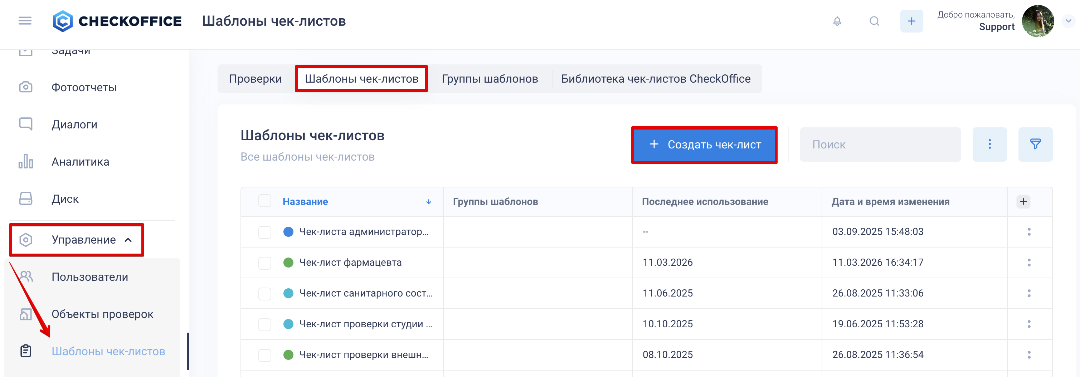This screenshot has width=1080, height=377.
Task: Click the Создать чек-лист button
Action: click(x=704, y=145)
